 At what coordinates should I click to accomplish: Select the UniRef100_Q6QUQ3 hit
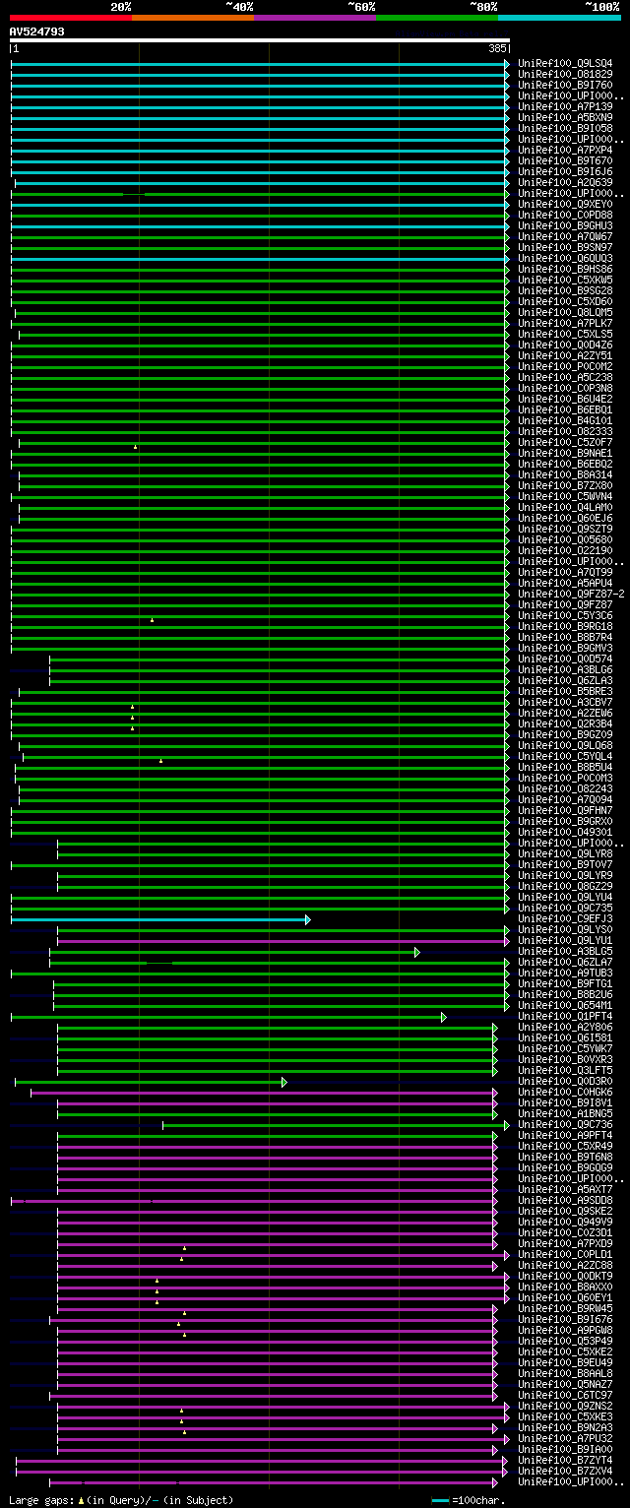coord(565,258)
